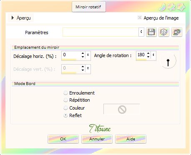Viewport: 191px width, 155px height.
Task: Select the Couleur edge mode
Action: point(65,108)
